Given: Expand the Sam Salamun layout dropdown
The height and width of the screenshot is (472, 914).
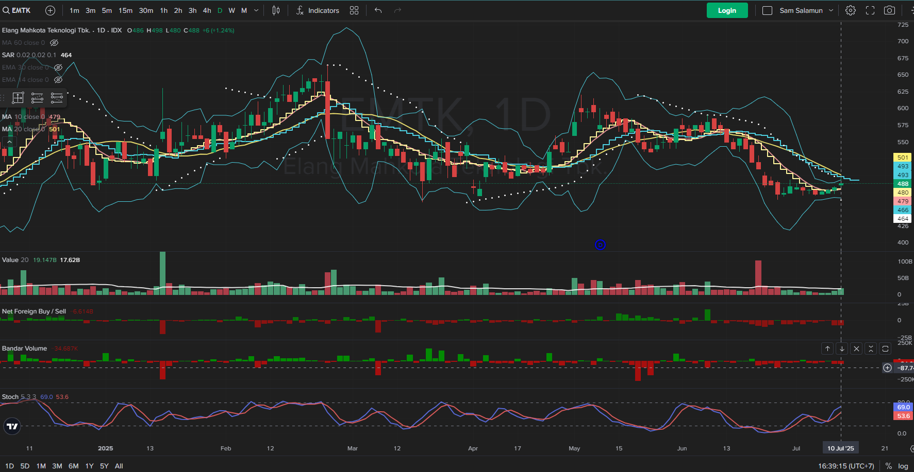Looking at the screenshot, I should [831, 10].
